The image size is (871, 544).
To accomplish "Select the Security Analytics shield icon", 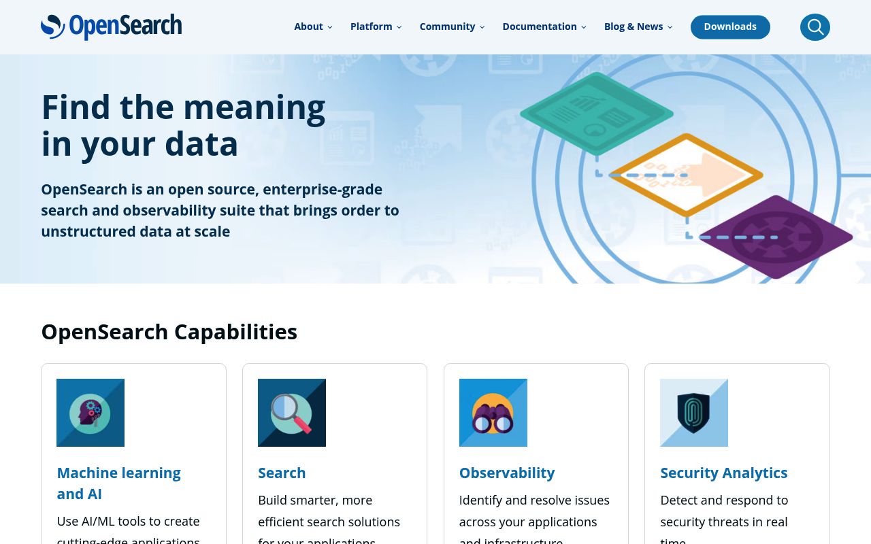I will pos(694,413).
